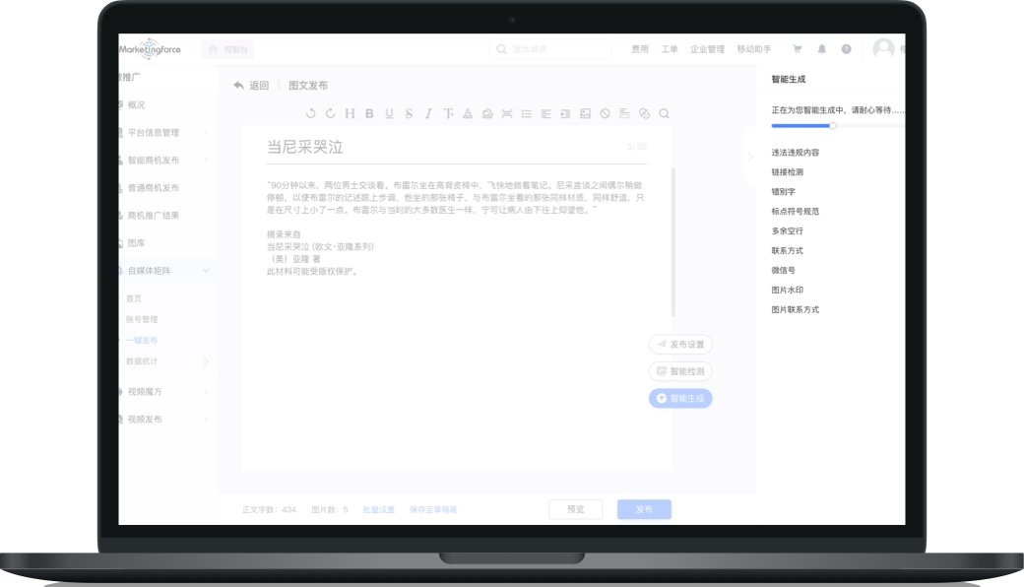Toggle italic formatting with the I icon
Viewport: 1024px width, 587px height.
point(428,113)
